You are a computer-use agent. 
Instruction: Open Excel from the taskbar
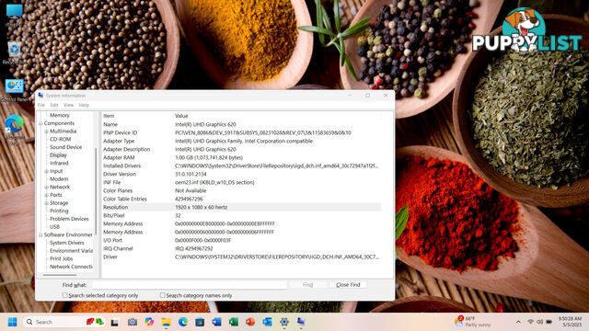233,322
